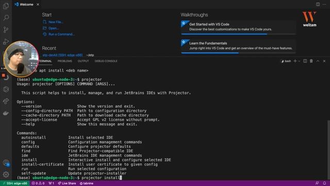
Task: Open the Docker view in activity bar
Action: click(6, 113)
